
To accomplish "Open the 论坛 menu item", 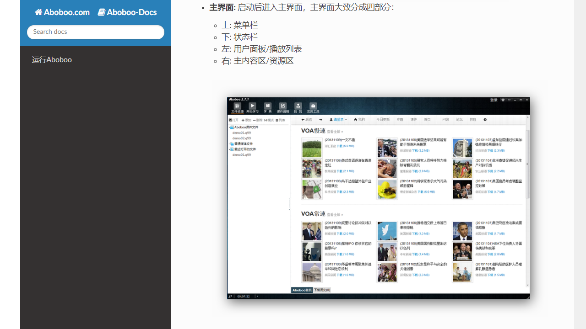I will point(459,119).
